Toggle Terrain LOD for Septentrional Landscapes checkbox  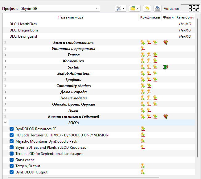[x=11, y=154]
